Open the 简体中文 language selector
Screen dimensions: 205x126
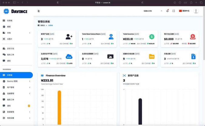tap(184, 11)
